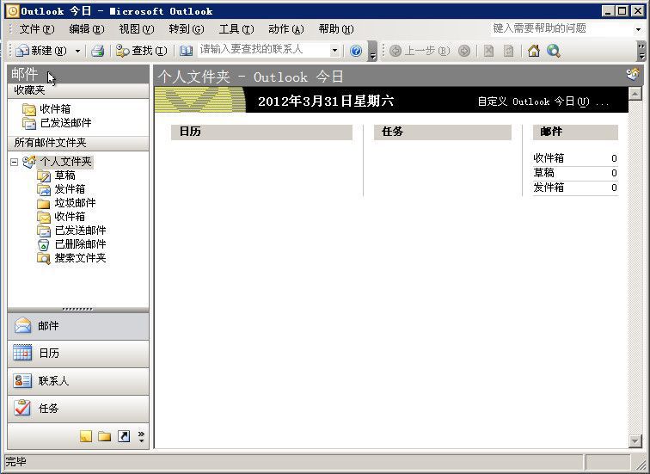Viewport: 650px width, 474px height.
Task: Click the 收藏夹 section header
Action: (x=78, y=90)
